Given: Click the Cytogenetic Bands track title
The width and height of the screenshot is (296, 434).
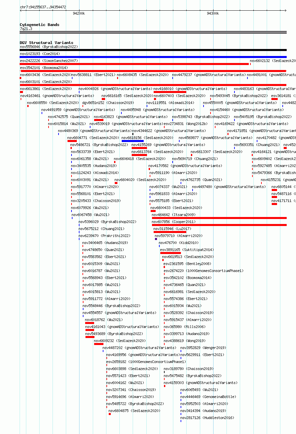Looking at the screenshot, I should pos(40,25).
